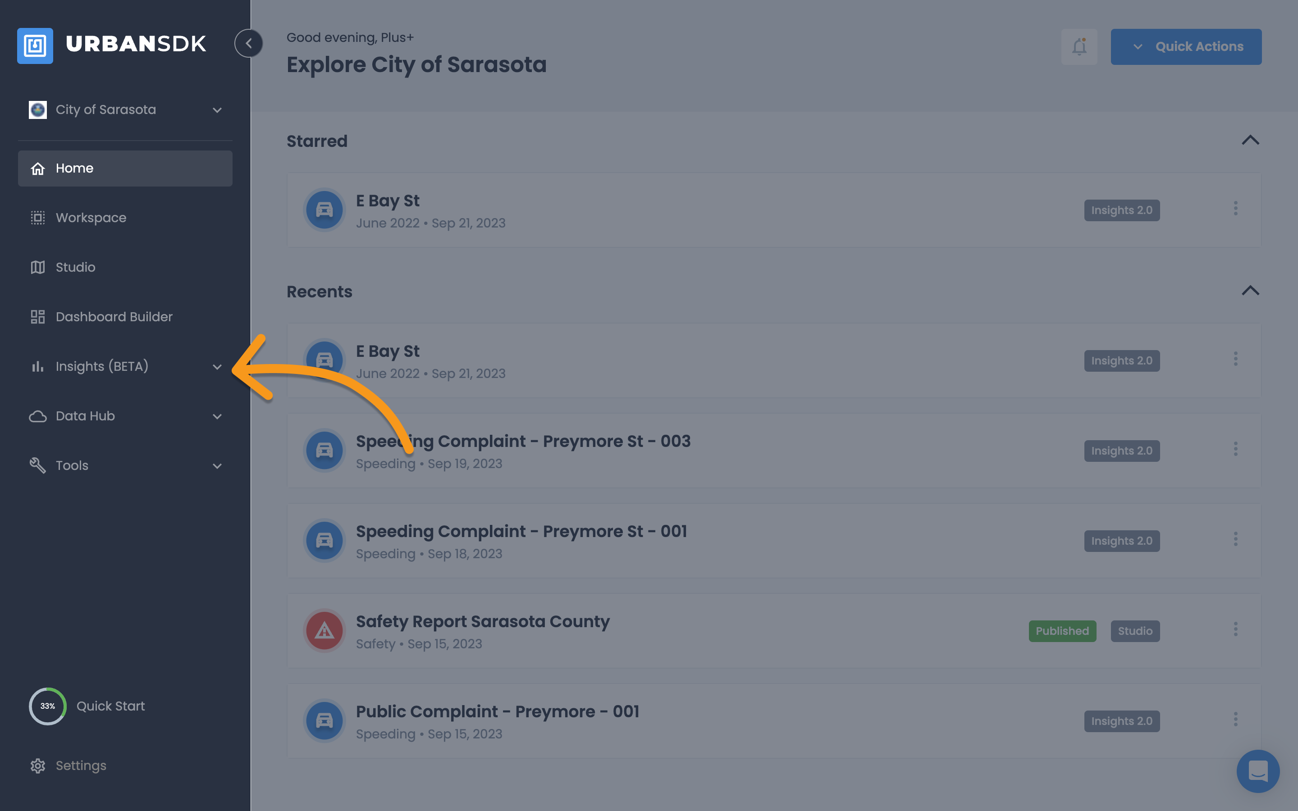Image resolution: width=1298 pixels, height=811 pixels.
Task: Collapse the Recents section
Action: (1250, 291)
